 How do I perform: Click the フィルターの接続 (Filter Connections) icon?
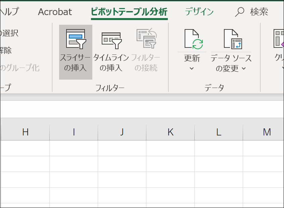click(147, 38)
